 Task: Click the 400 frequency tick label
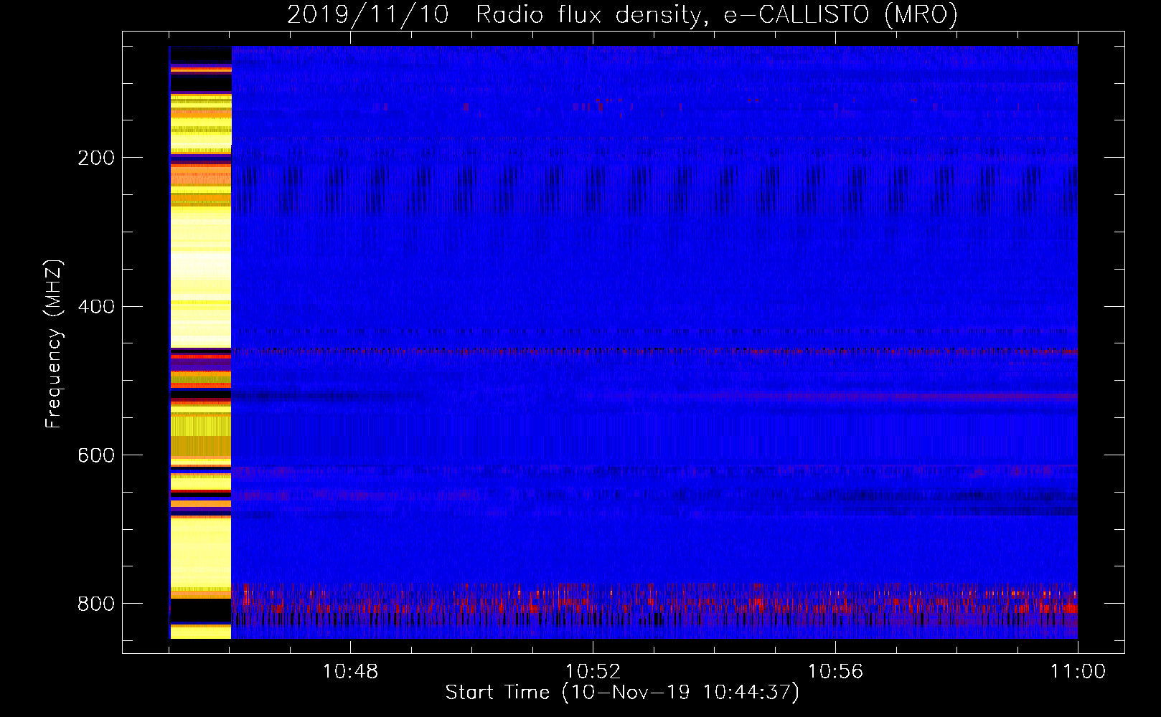96,307
